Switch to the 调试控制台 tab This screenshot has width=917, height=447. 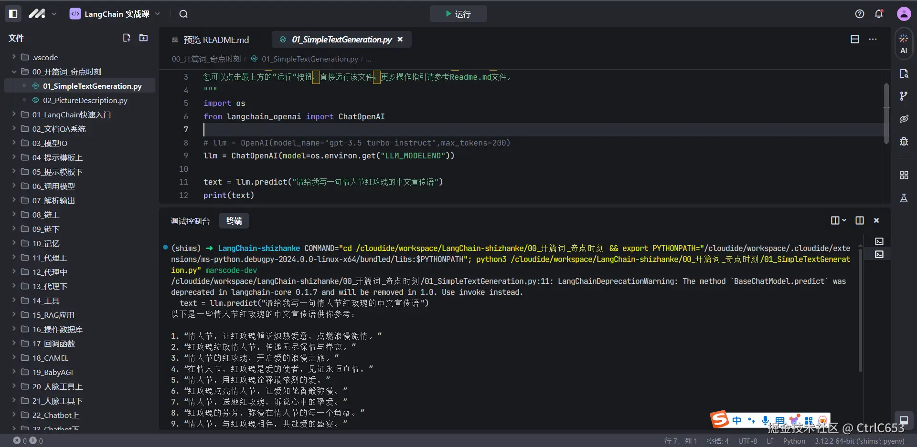coord(190,221)
